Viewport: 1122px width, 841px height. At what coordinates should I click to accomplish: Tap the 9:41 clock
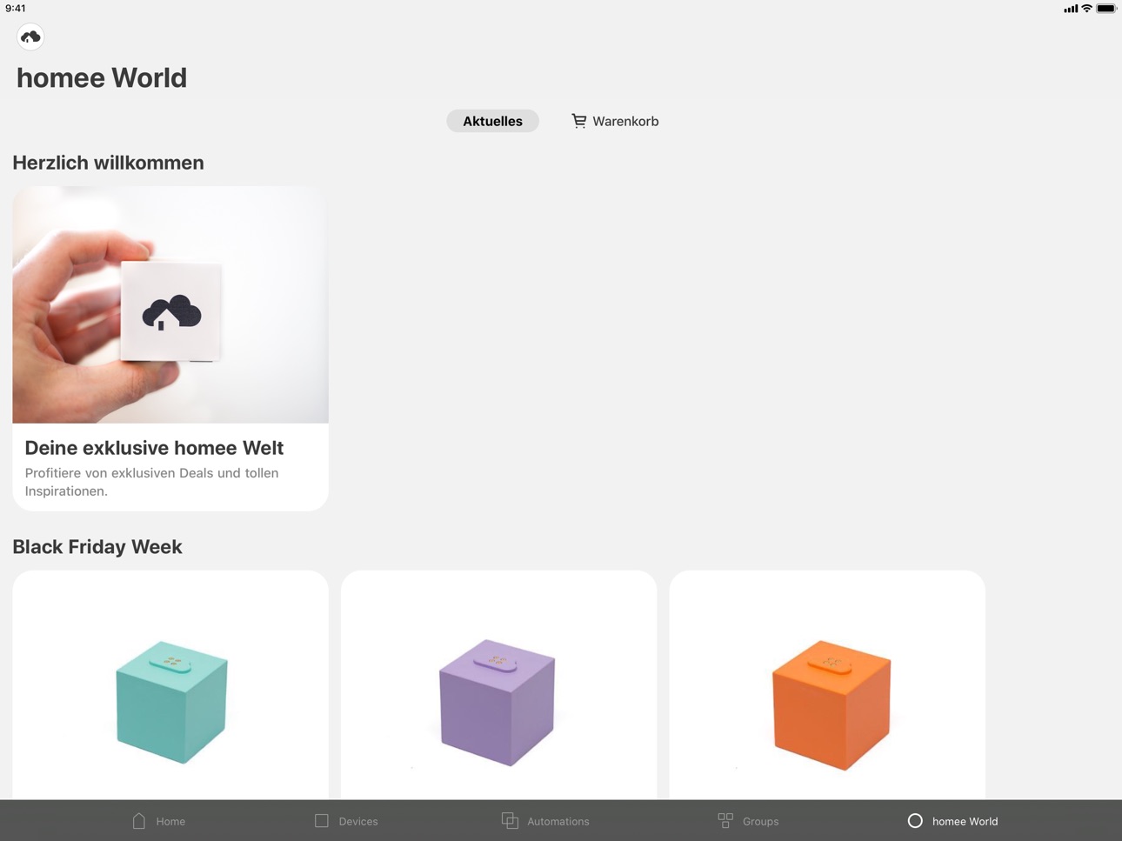(x=16, y=9)
